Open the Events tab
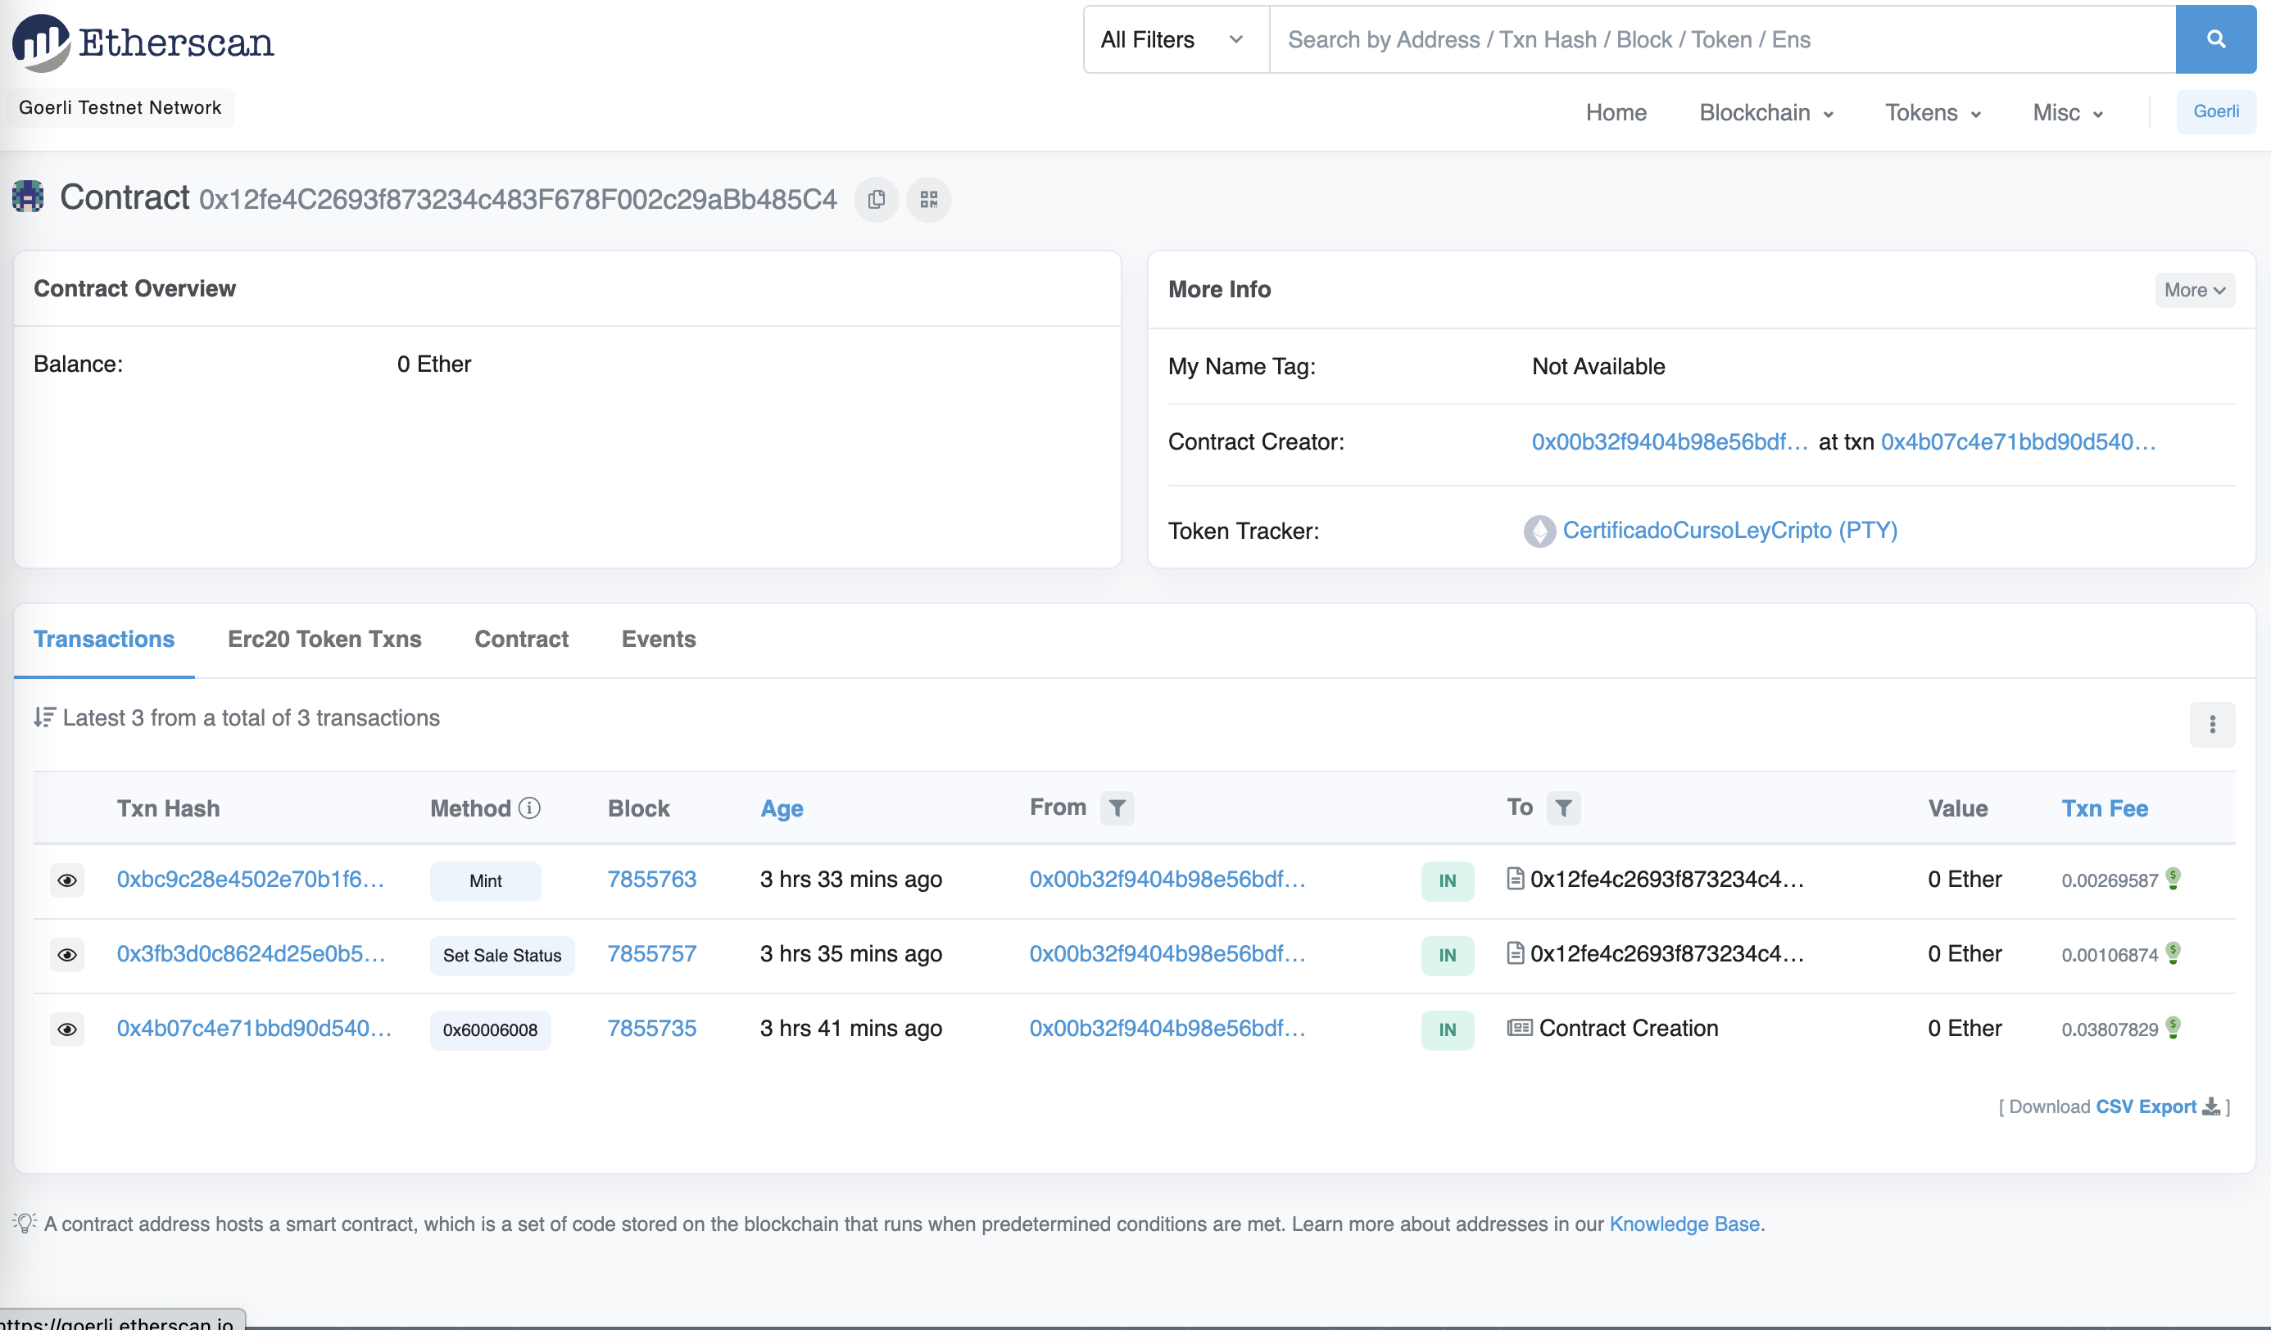This screenshot has height=1330, width=2271. 658,639
